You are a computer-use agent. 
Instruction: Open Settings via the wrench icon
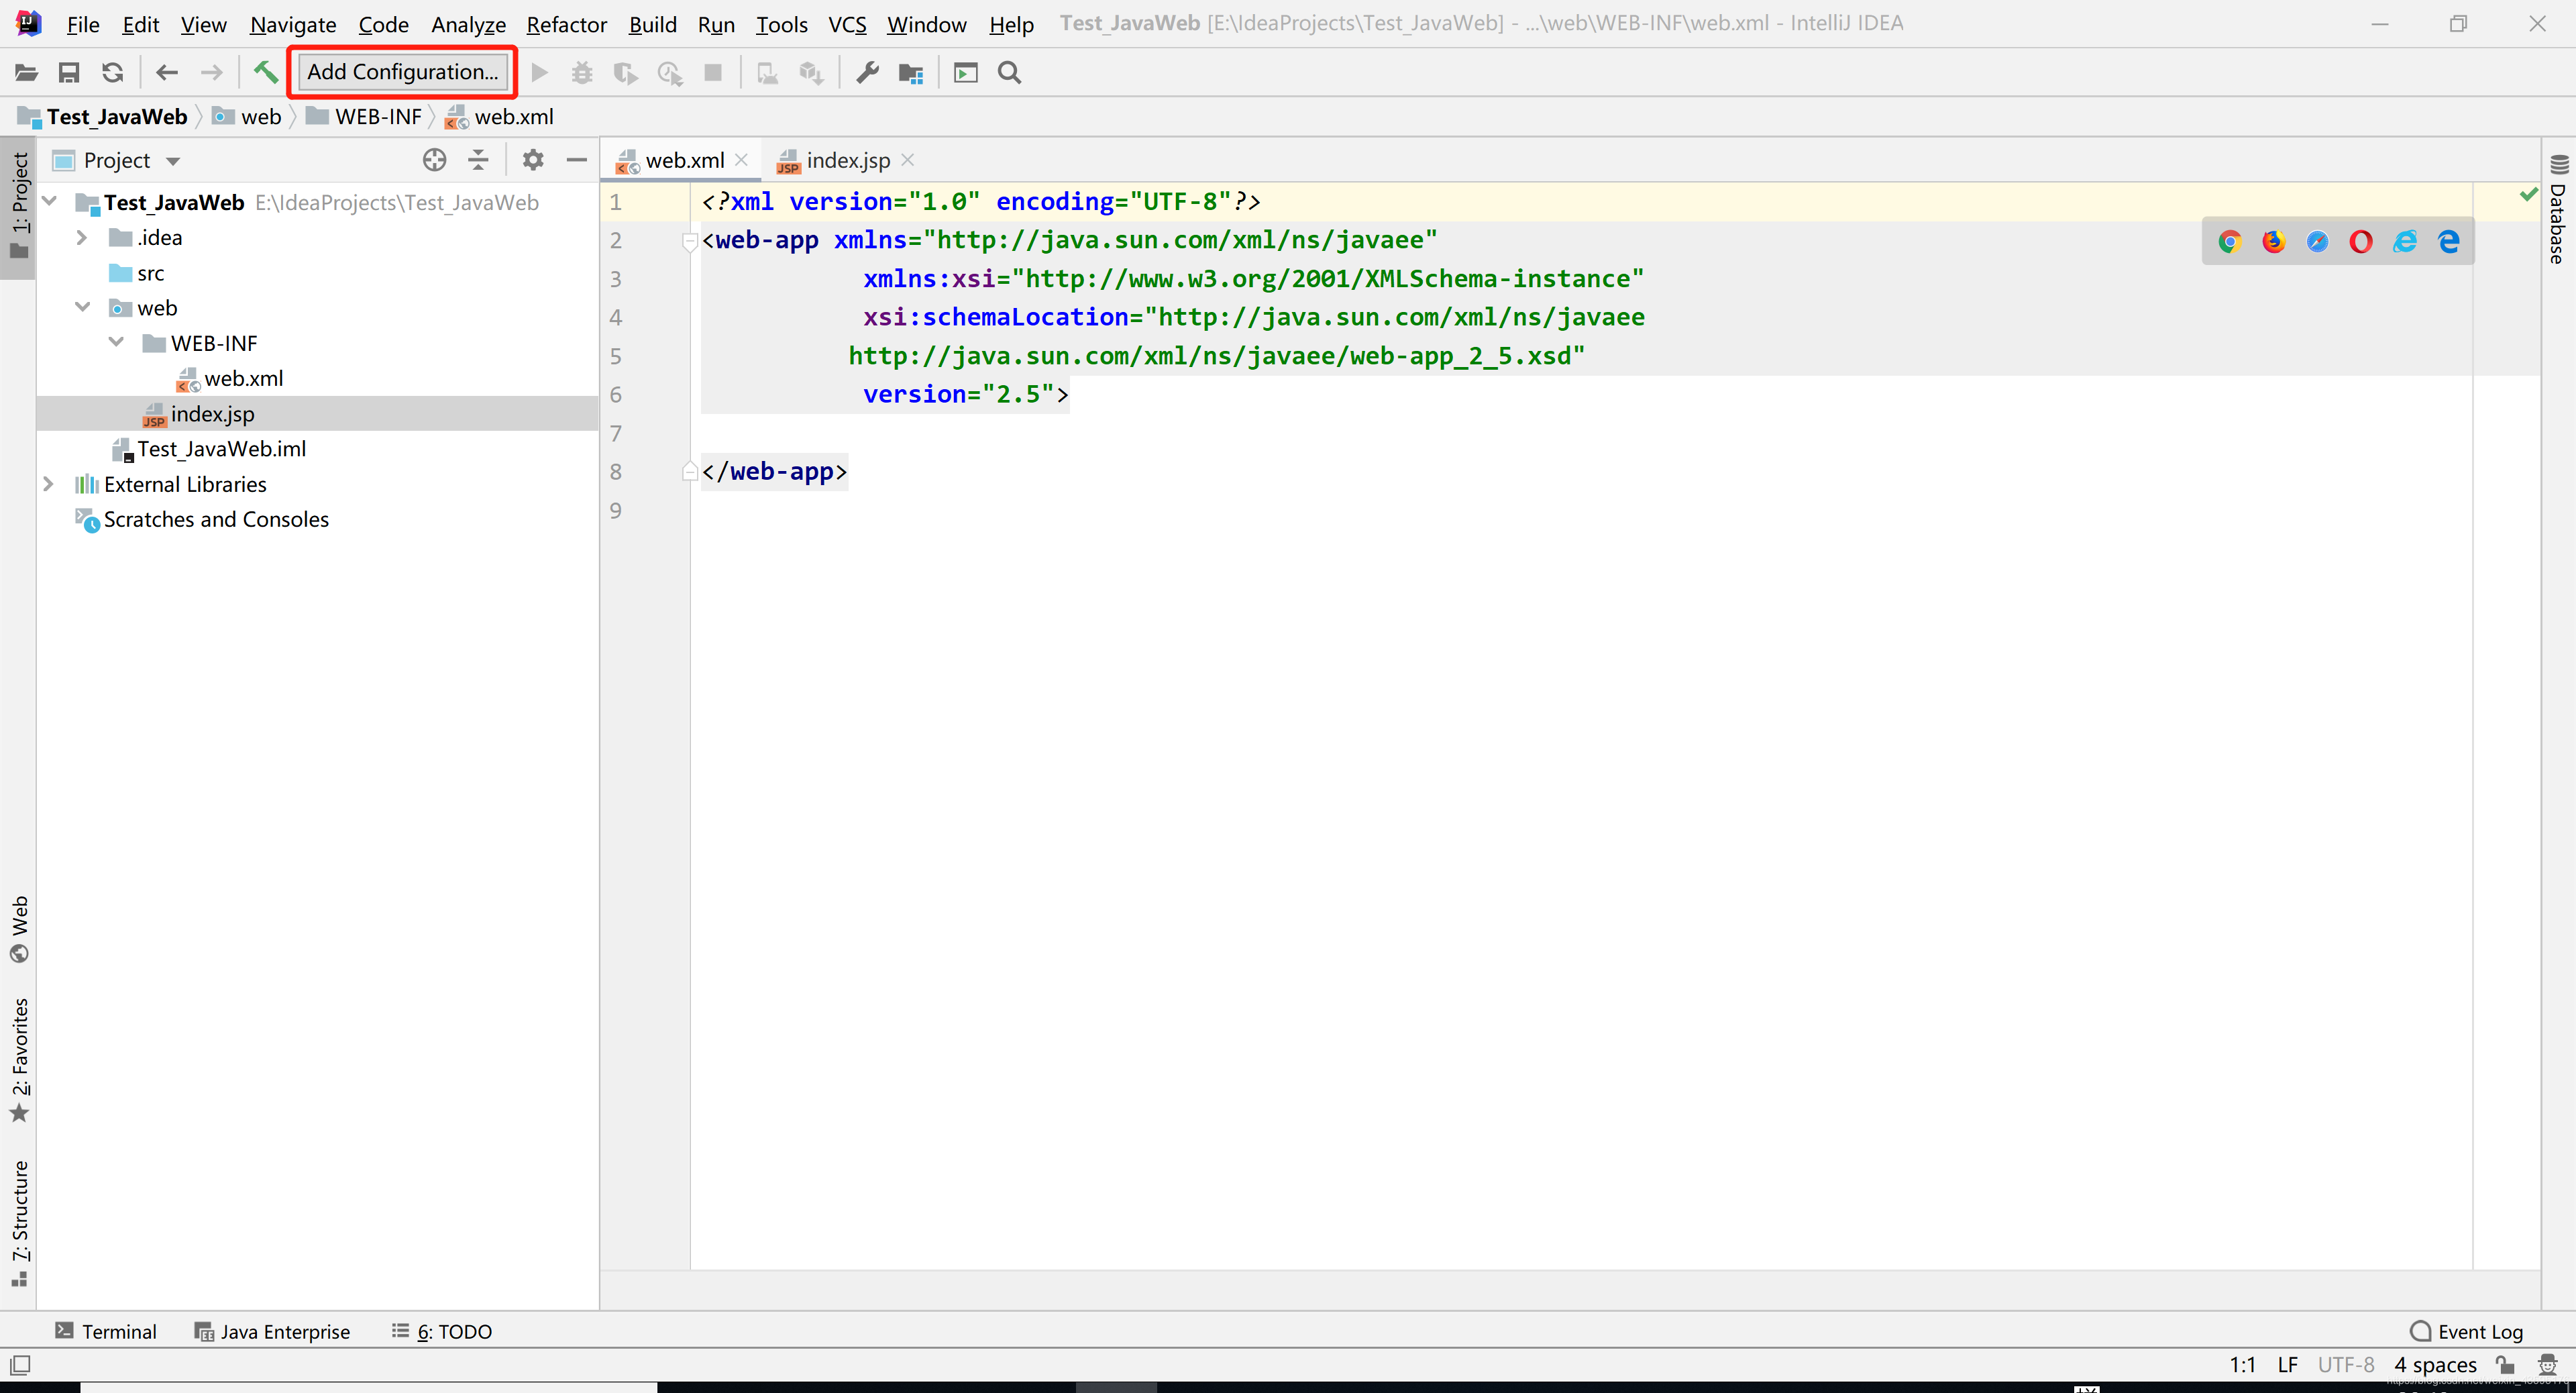[x=867, y=72]
